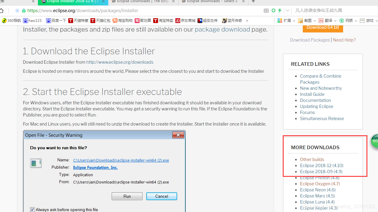Click the Run button in security warning image
Viewport: 378px width, 212px height.
pyautogui.click(x=127, y=196)
